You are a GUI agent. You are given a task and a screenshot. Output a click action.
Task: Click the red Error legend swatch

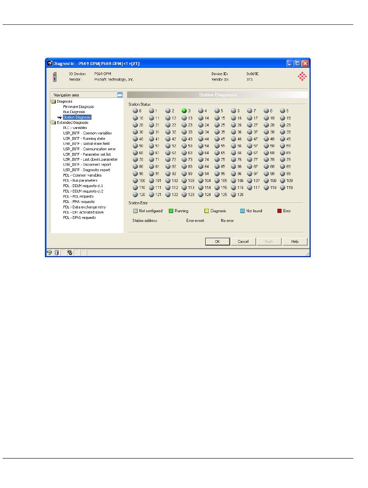point(279,211)
